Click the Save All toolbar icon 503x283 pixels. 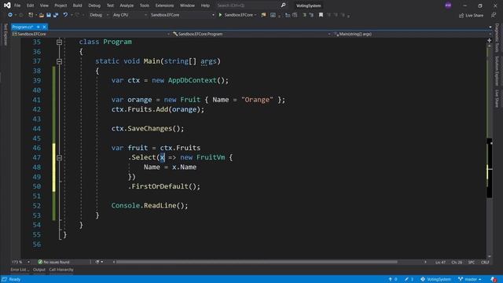click(x=56, y=15)
